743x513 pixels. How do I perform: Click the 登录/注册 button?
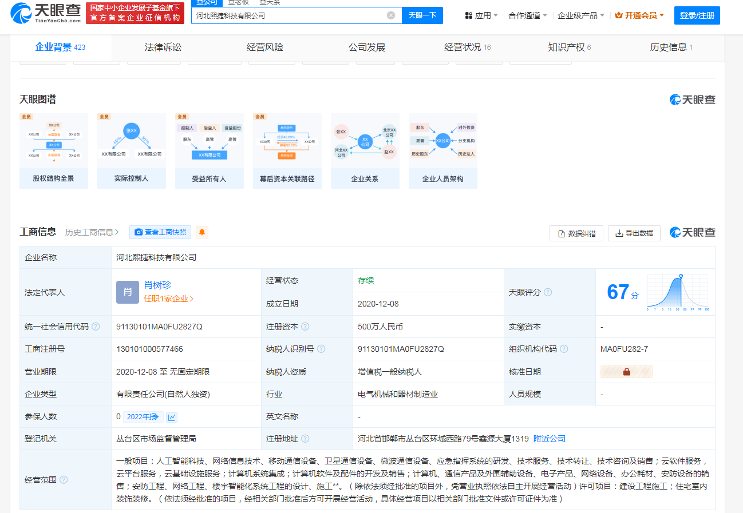697,15
